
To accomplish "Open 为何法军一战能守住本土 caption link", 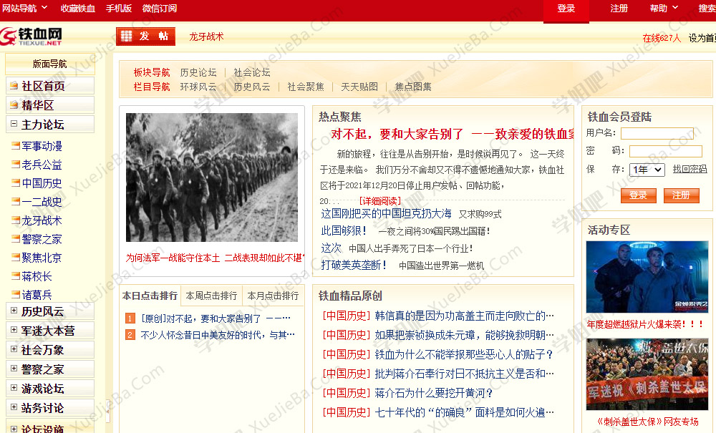I will (x=215, y=258).
